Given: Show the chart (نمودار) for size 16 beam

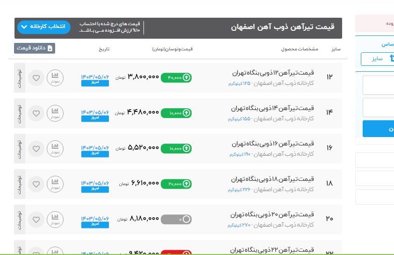Looking at the screenshot, I should click(55, 148).
